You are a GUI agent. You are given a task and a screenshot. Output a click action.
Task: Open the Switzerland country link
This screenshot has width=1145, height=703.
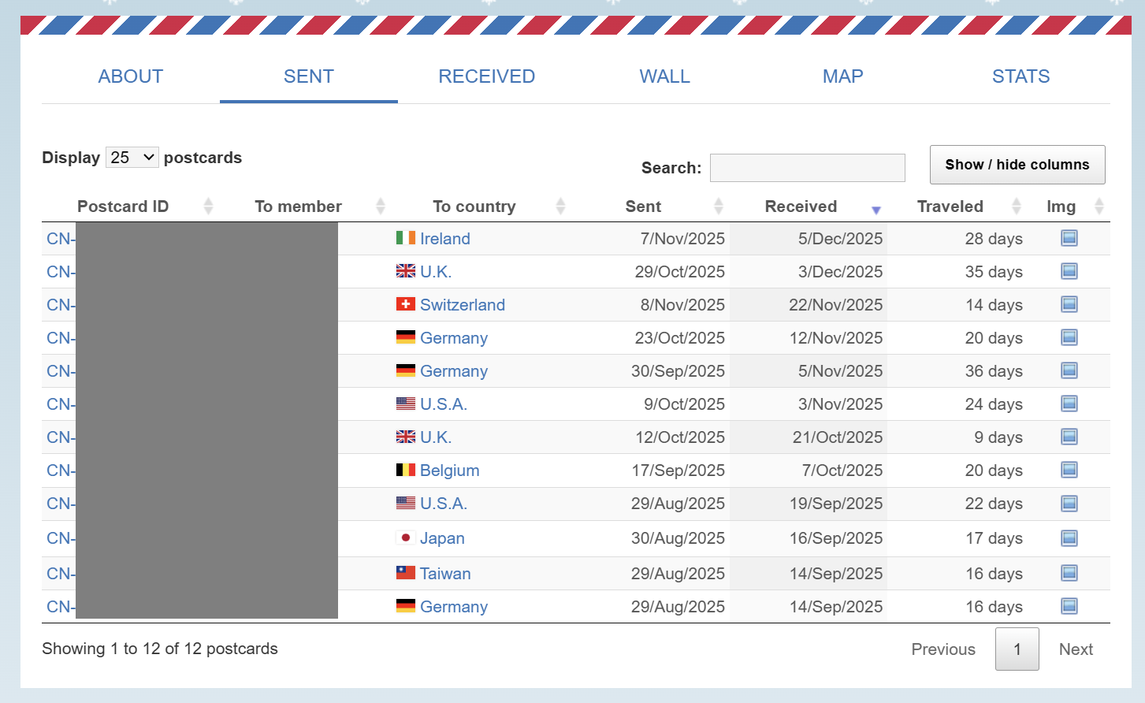coord(462,305)
